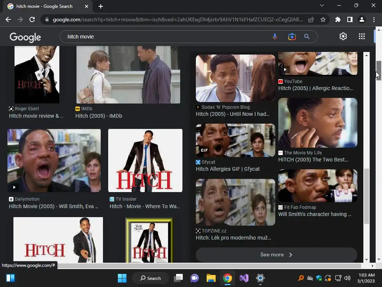Open Settings gear on the taskbar
The width and height of the screenshot is (382, 287).
[260, 278]
